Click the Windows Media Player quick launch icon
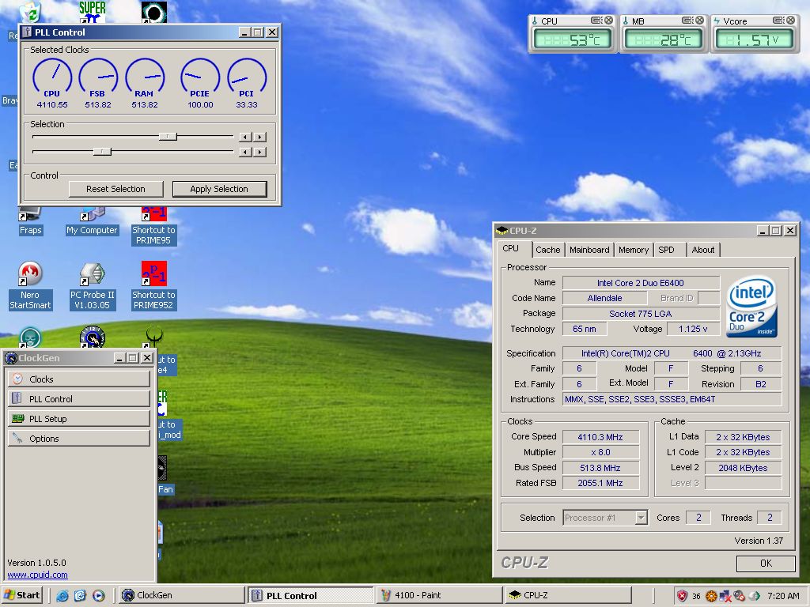 (x=99, y=596)
